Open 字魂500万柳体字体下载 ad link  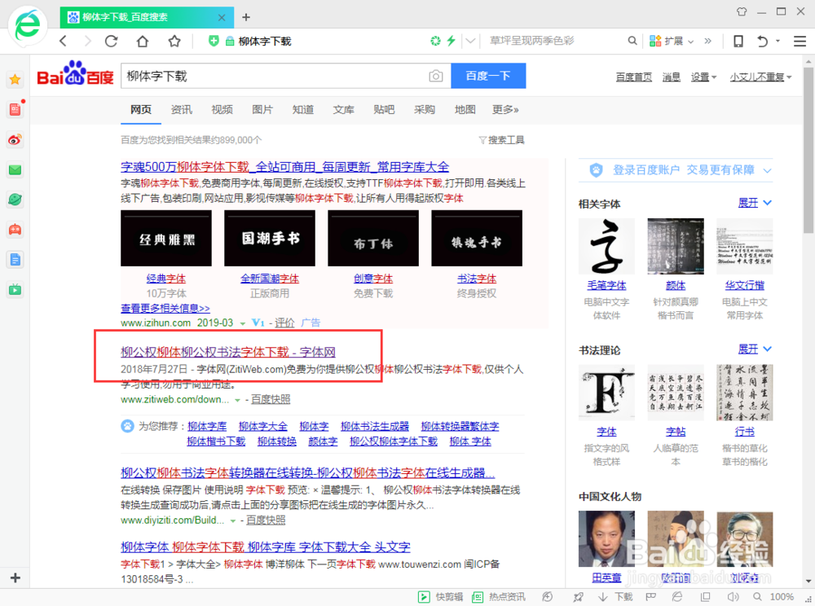[x=284, y=167]
